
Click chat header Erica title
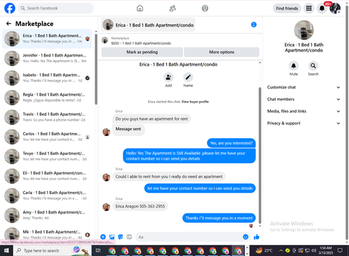point(148,25)
